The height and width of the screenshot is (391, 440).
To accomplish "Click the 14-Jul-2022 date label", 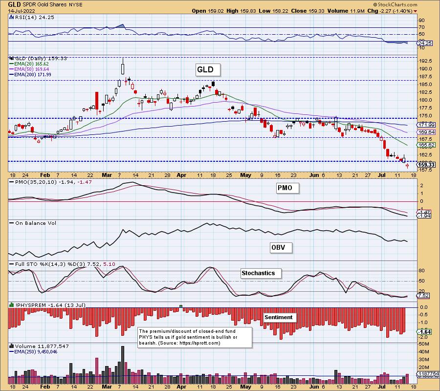I will point(22,11).
